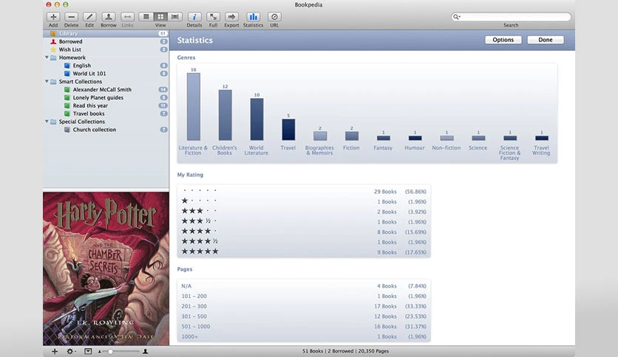Open the search magnifier dropdown
The image size is (618, 357).
(x=456, y=17)
